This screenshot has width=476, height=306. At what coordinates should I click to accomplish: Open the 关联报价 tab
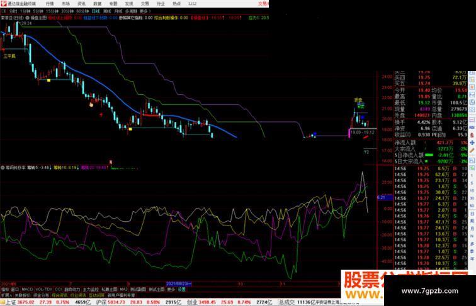[23, 295]
